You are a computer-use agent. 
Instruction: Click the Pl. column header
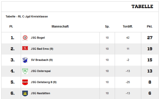tap(11, 26)
